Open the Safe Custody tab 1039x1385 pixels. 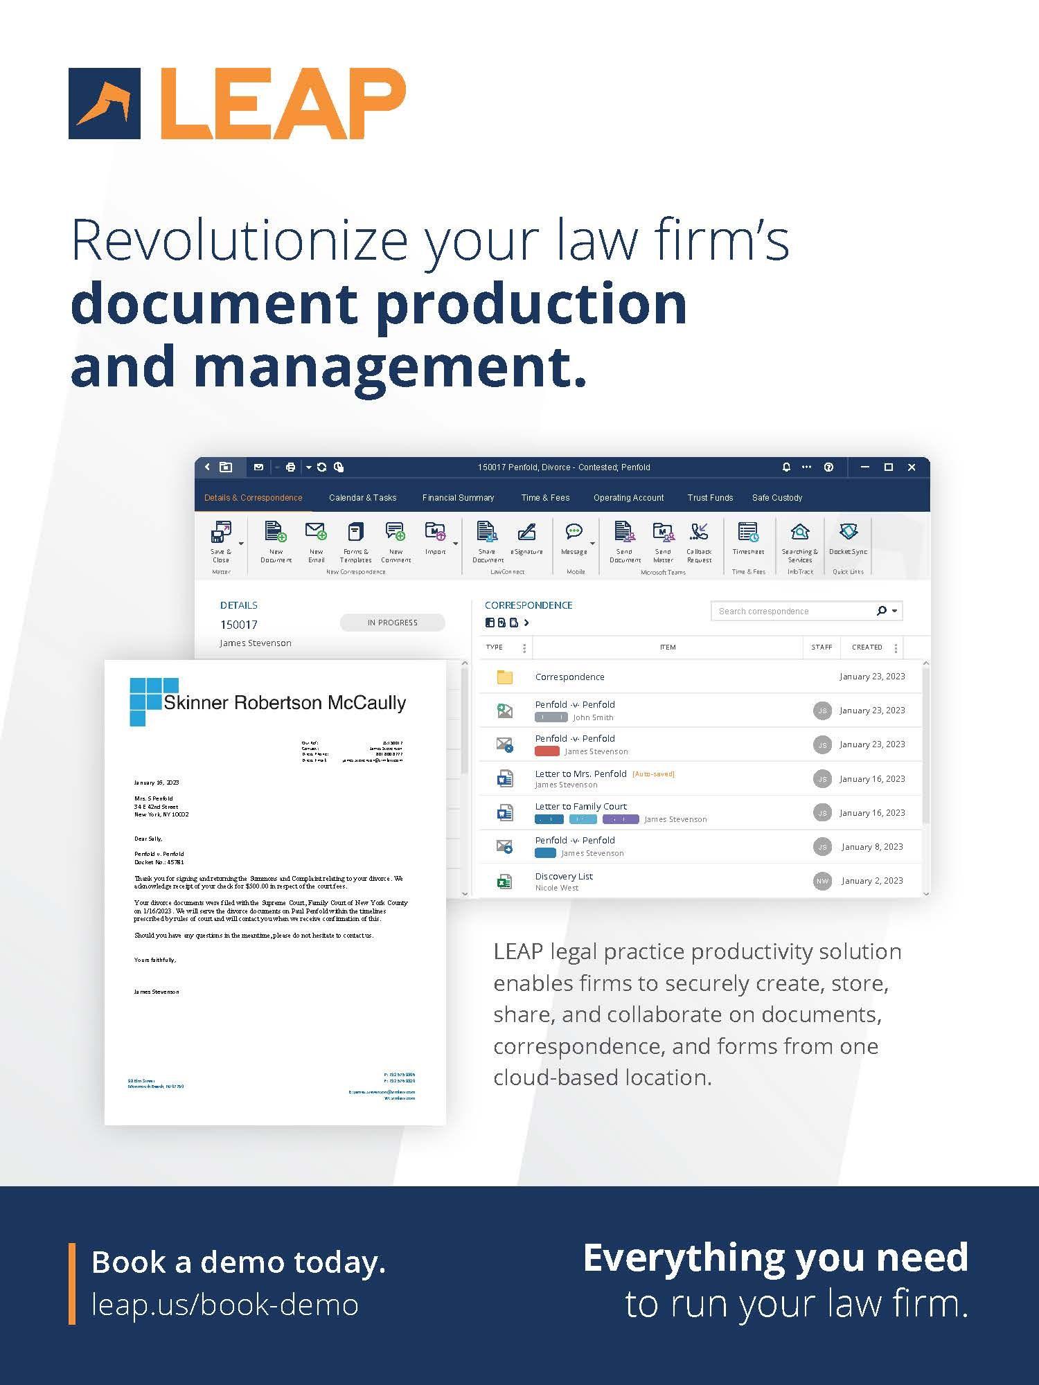point(777,497)
